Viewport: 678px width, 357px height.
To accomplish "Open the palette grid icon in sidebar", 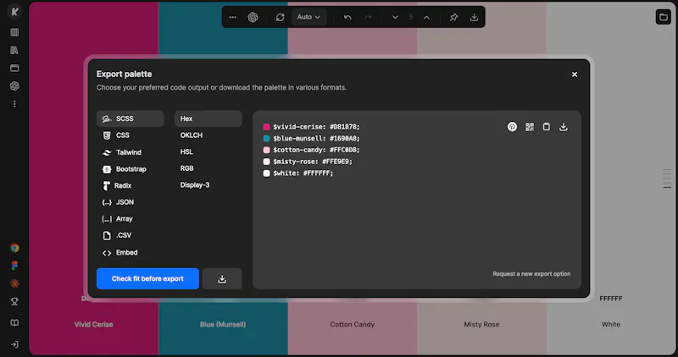I will point(14,32).
